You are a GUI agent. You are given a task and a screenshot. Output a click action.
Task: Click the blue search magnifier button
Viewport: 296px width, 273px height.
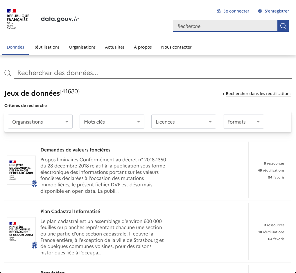click(x=283, y=26)
